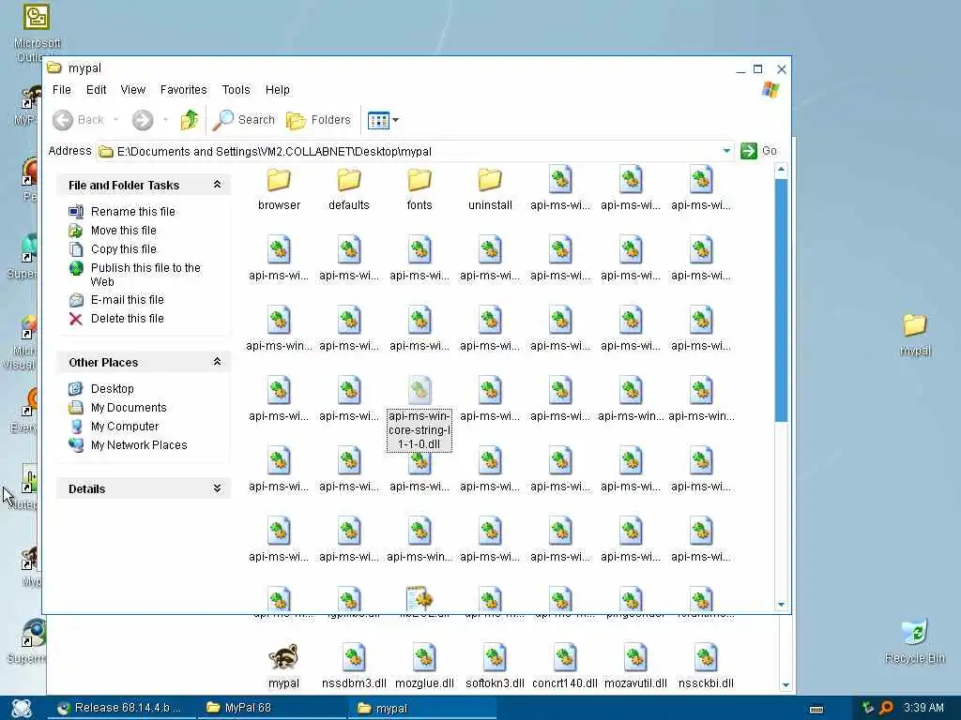Select the mypal executable raccoon icon

[x=283, y=667]
